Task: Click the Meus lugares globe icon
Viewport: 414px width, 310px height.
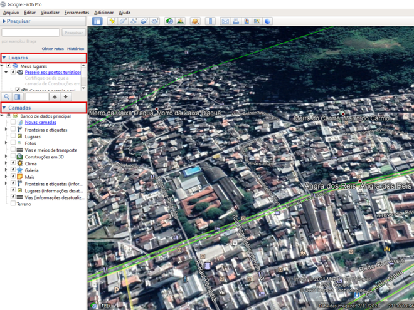Action: tap(15, 66)
